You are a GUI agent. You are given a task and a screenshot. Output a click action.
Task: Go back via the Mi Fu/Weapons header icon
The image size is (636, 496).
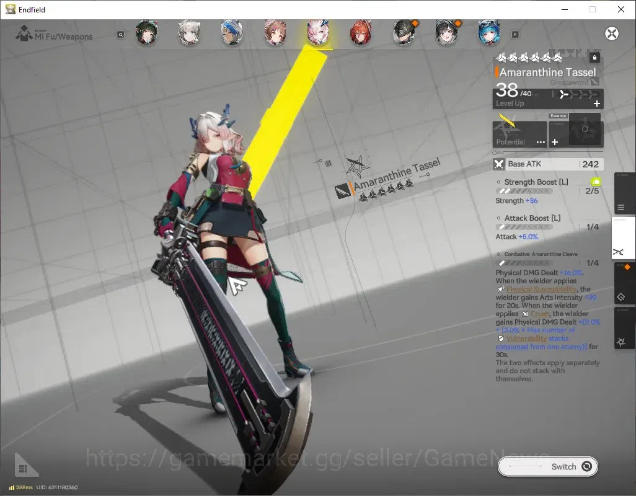click(x=24, y=33)
